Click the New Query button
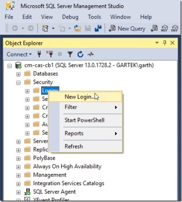Screen dimensions: 182x202 click(127, 28)
